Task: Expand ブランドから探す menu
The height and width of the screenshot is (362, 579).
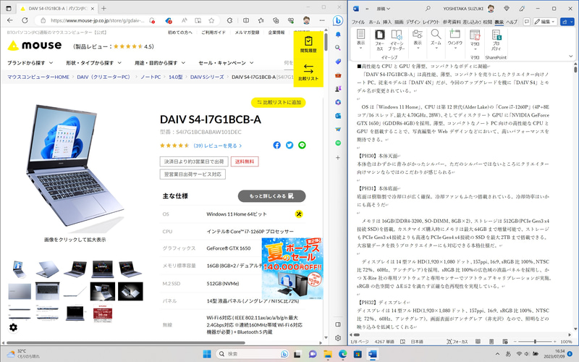Action: click(30, 63)
